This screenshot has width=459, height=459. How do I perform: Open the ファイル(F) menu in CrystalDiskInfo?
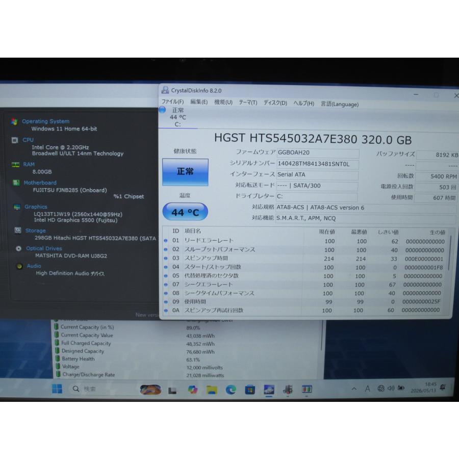tap(172, 101)
